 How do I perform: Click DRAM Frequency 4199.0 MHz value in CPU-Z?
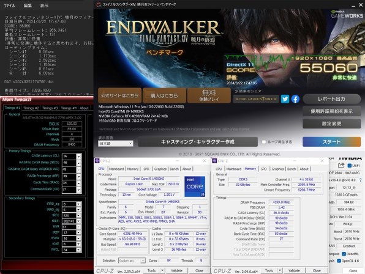[x=281, y=202]
